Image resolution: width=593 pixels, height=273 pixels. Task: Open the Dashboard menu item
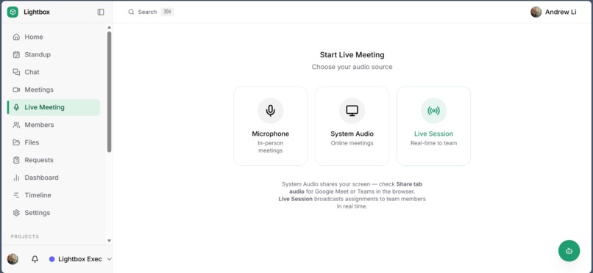click(x=53, y=178)
